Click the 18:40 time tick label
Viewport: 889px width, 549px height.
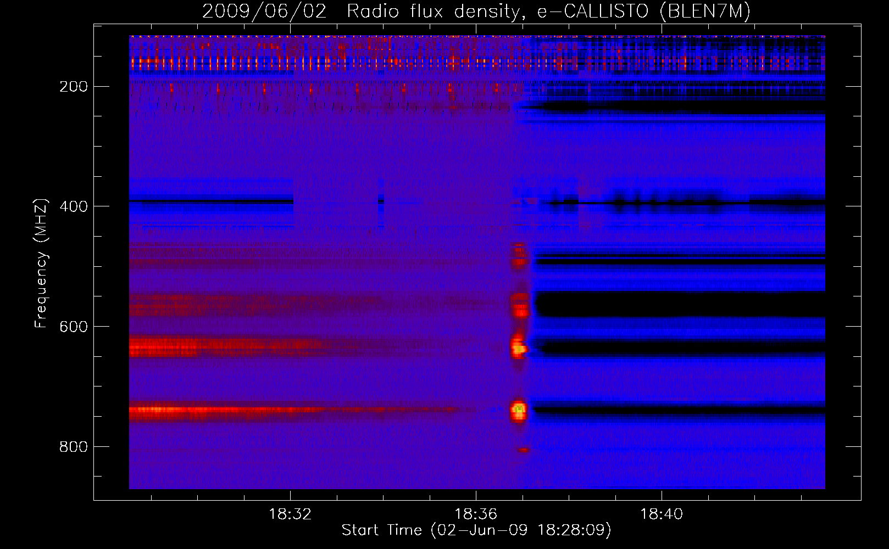tap(662, 514)
